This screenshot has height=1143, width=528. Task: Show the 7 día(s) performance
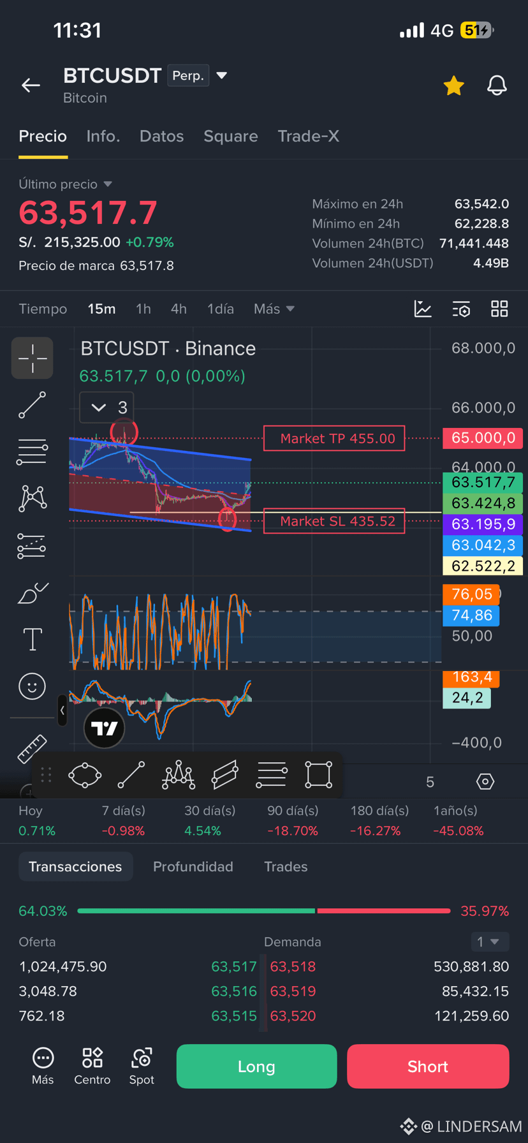pos(124,820)
